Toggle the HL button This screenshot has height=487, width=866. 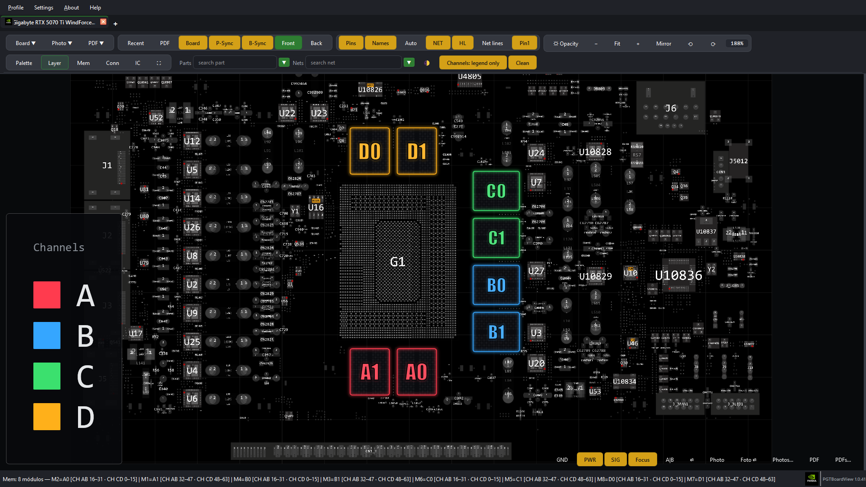(462, 43)
